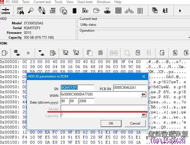Click the grayed paste icon
The width and height of the screenshot is (190, 145).
tap(101, 53)
